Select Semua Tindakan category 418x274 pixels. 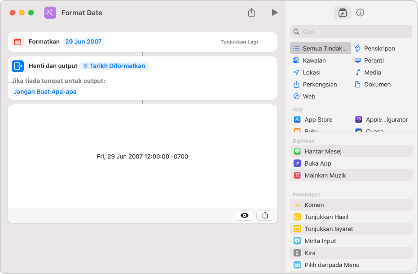321,48
